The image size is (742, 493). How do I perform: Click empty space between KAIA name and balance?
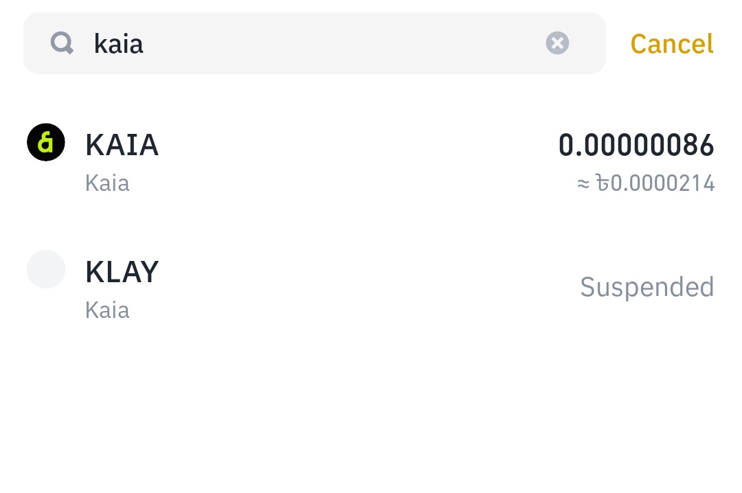point(357,161)
